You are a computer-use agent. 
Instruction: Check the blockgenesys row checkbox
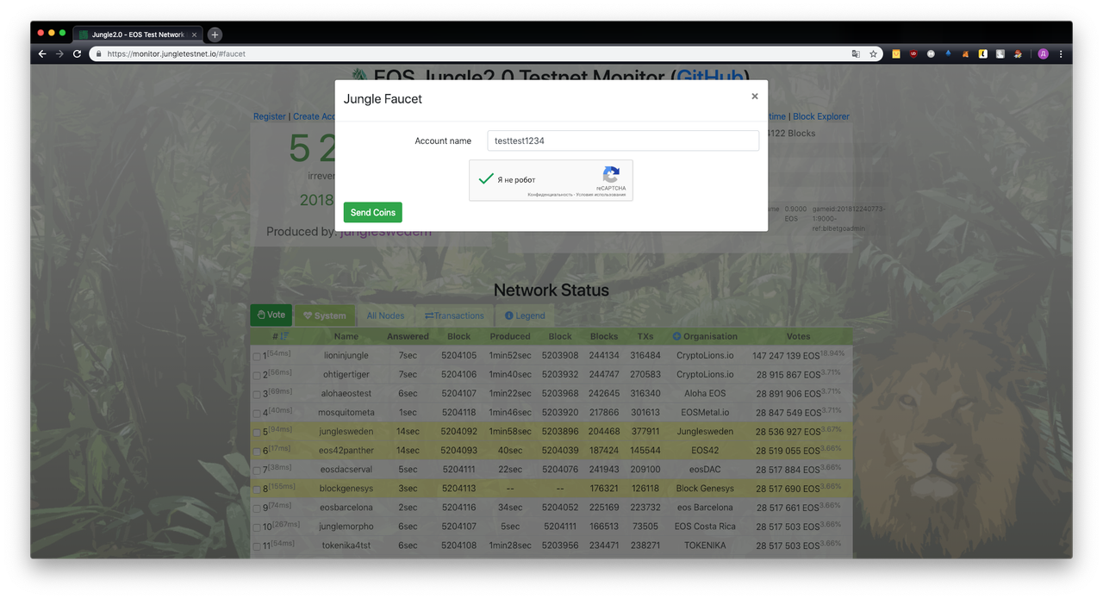point(257,489)
